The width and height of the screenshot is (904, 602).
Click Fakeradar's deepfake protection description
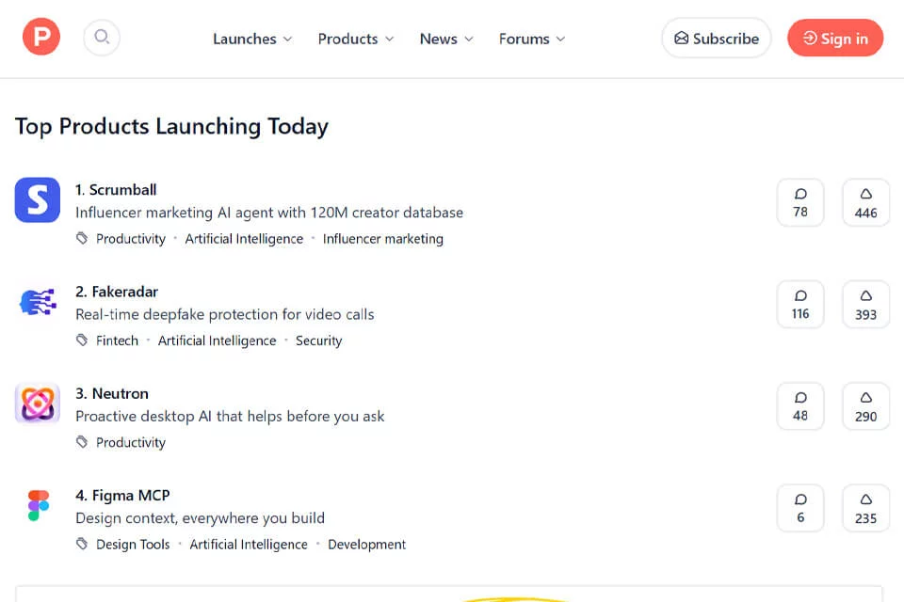pyautogui.click(x=225, y=314)
